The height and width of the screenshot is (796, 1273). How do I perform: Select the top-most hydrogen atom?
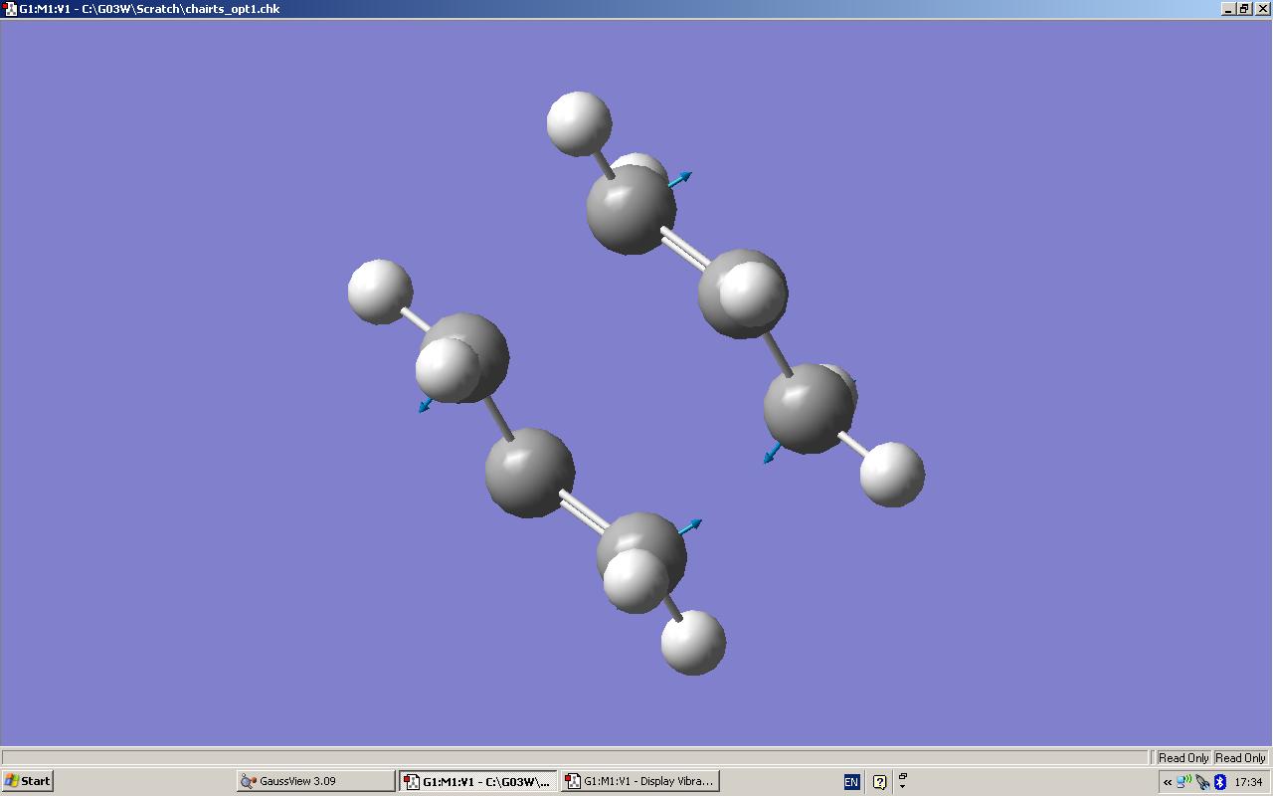click(x=579, y=124)
